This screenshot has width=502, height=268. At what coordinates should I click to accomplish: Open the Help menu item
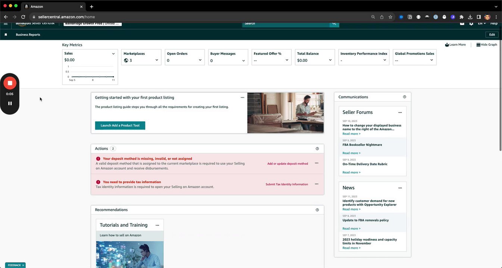pos(494,23)
